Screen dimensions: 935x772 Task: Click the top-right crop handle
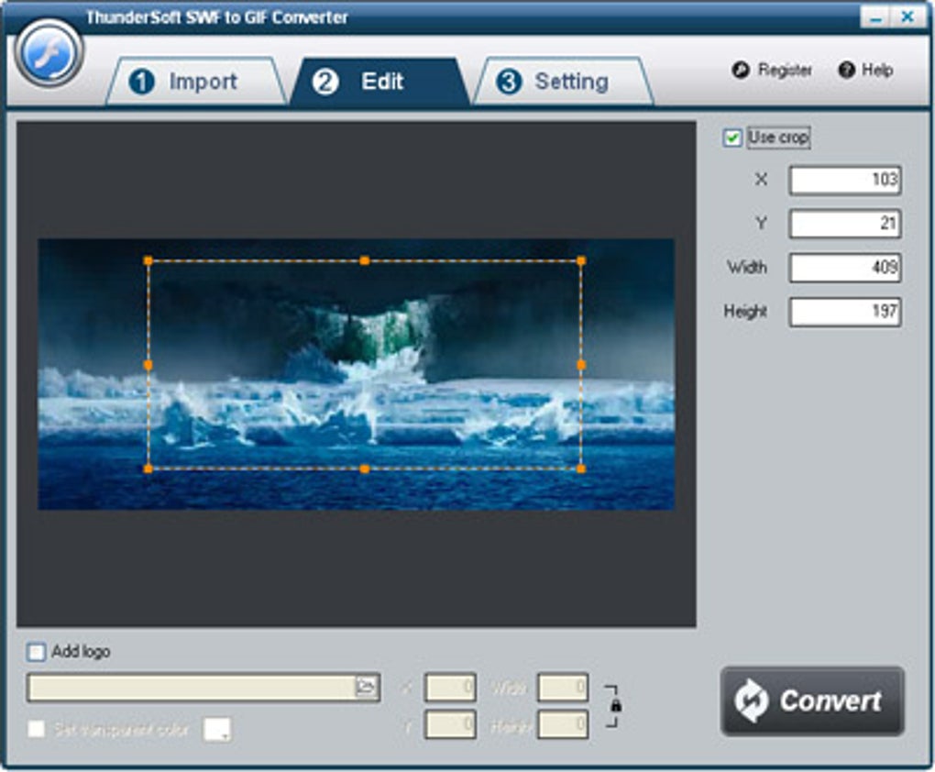(x=581, y=260)
